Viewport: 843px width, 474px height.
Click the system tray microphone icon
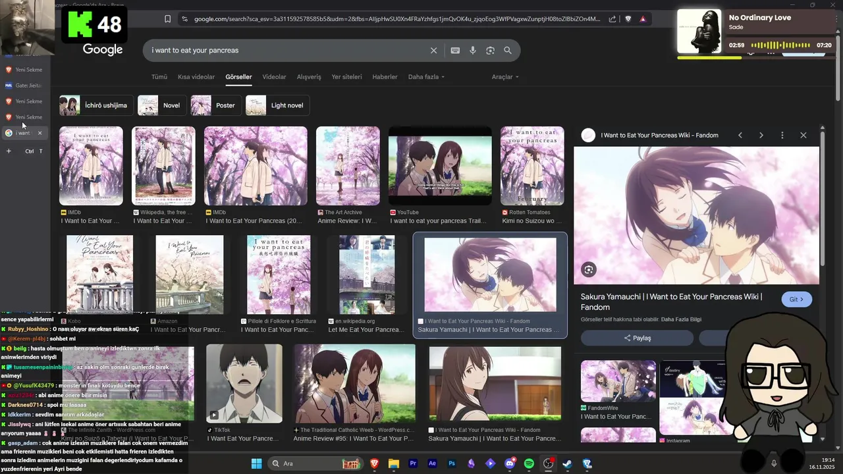point(774,463)
